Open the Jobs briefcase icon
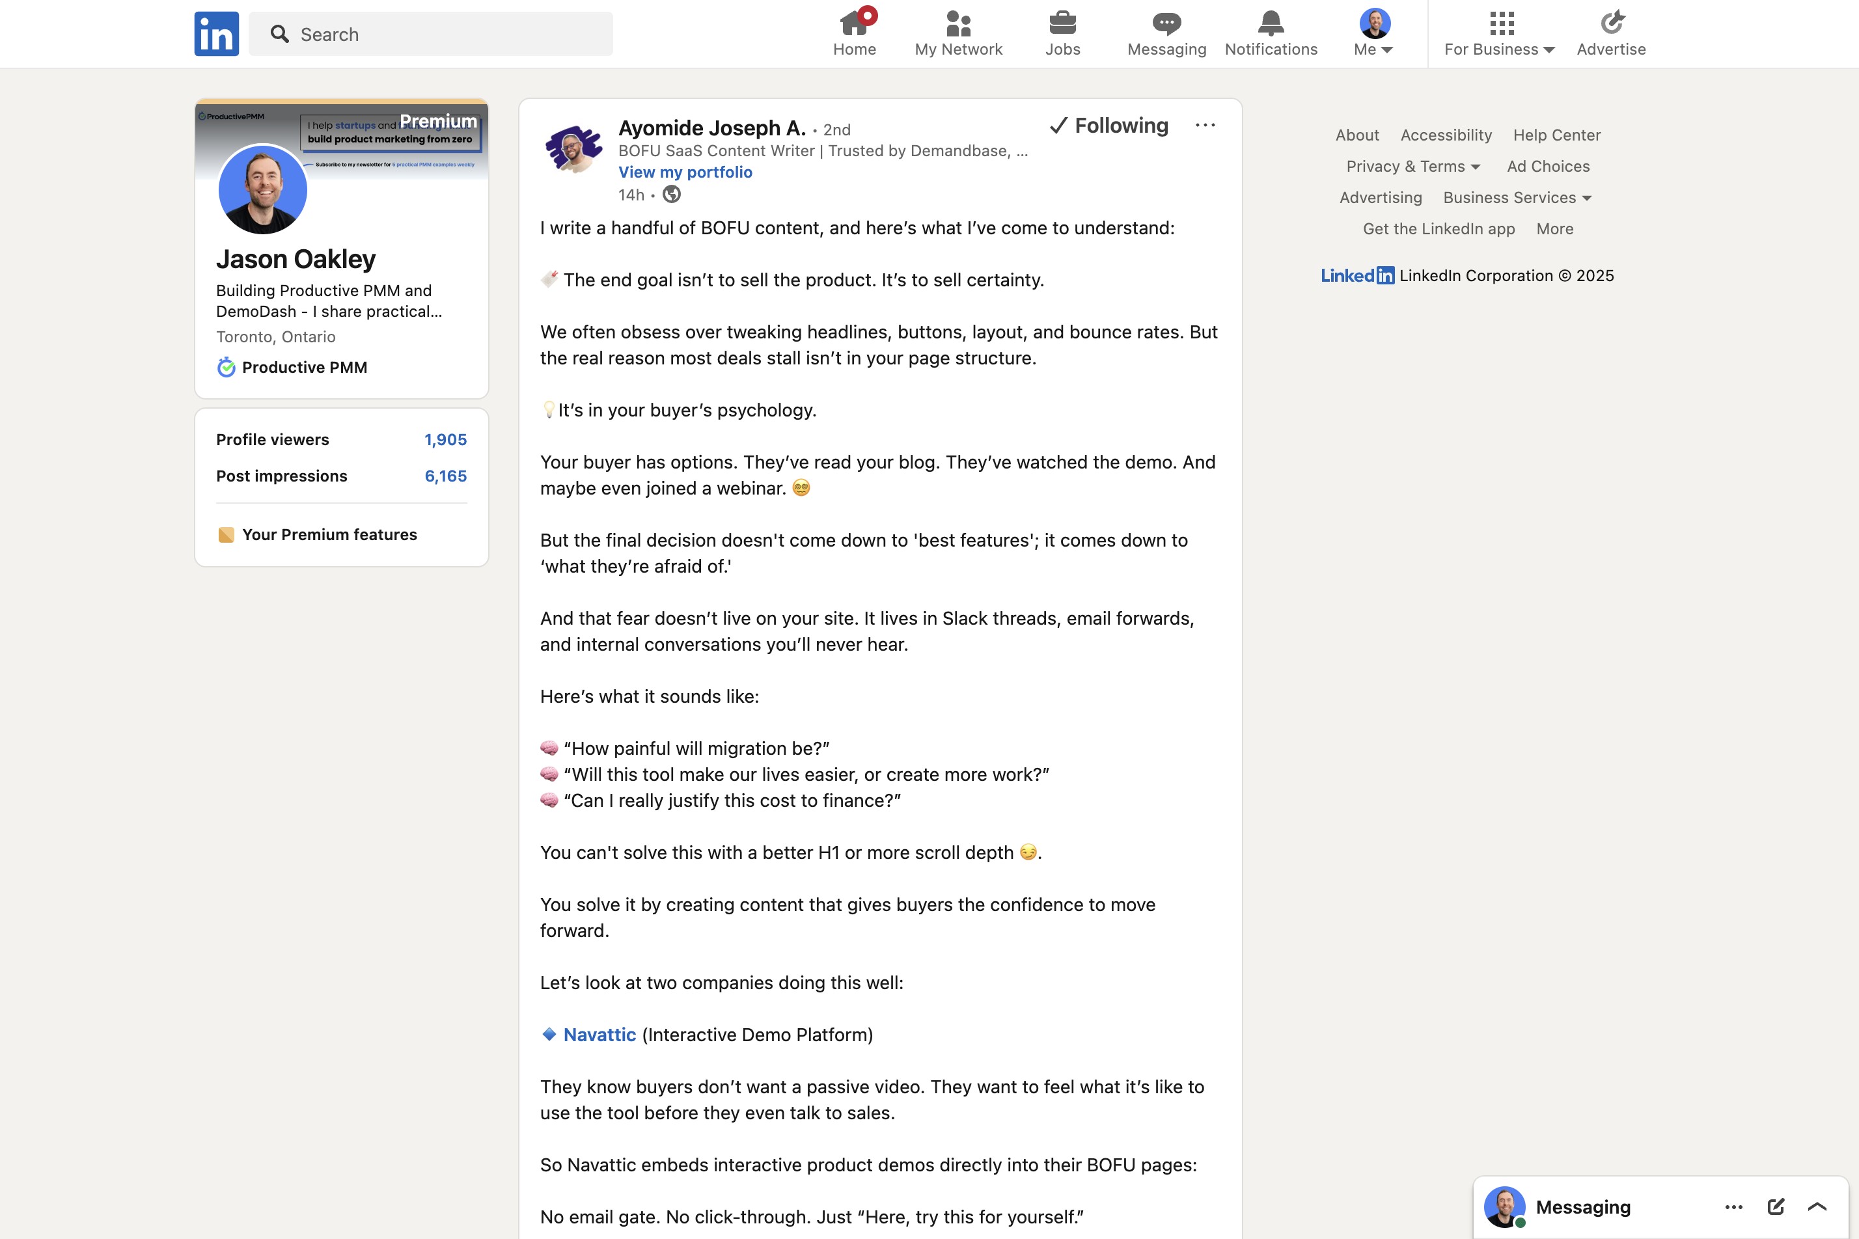 tap(1062, 23)
